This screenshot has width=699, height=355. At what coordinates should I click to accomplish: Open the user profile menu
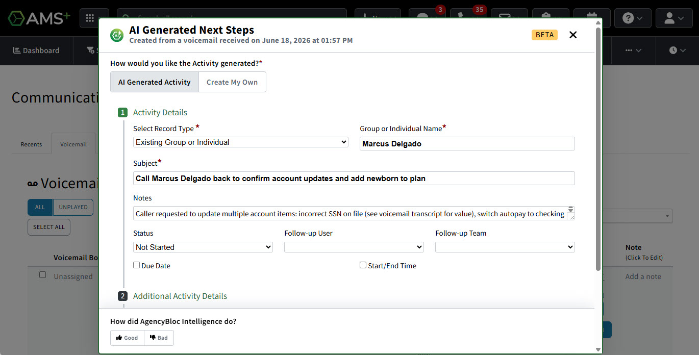673,18
